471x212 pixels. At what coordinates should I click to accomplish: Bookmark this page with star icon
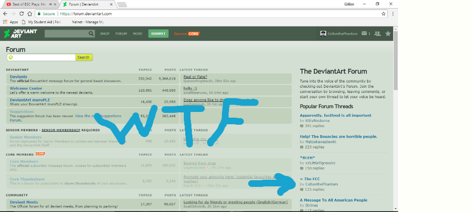coord(383,14)
